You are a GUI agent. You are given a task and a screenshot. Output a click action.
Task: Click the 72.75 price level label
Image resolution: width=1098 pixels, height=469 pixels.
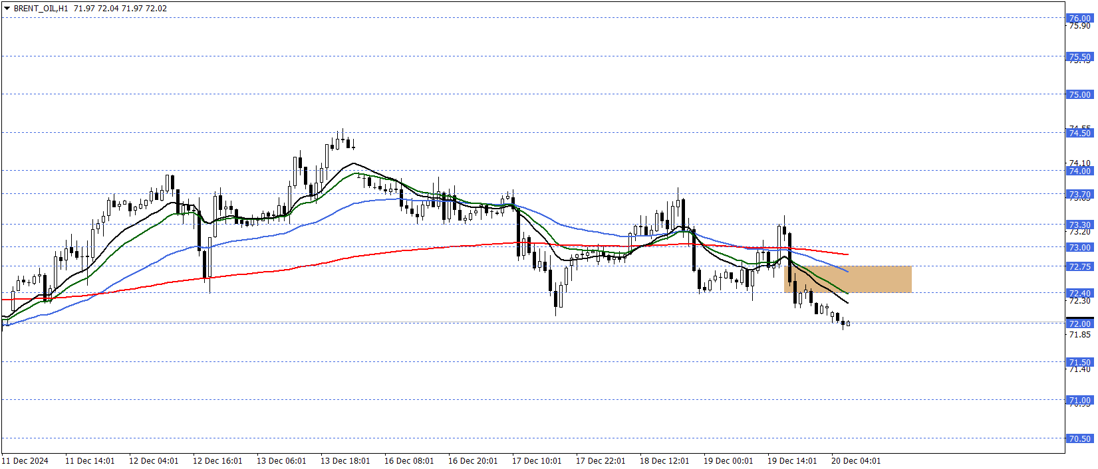click(1079, 266)
